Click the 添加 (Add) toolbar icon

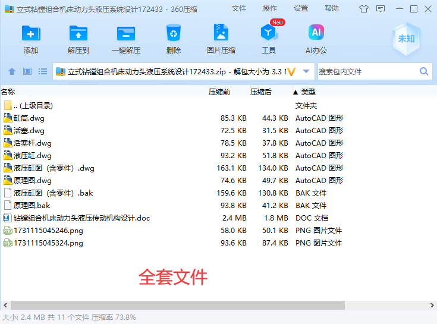pyautogui.click(x=31, y=33)
